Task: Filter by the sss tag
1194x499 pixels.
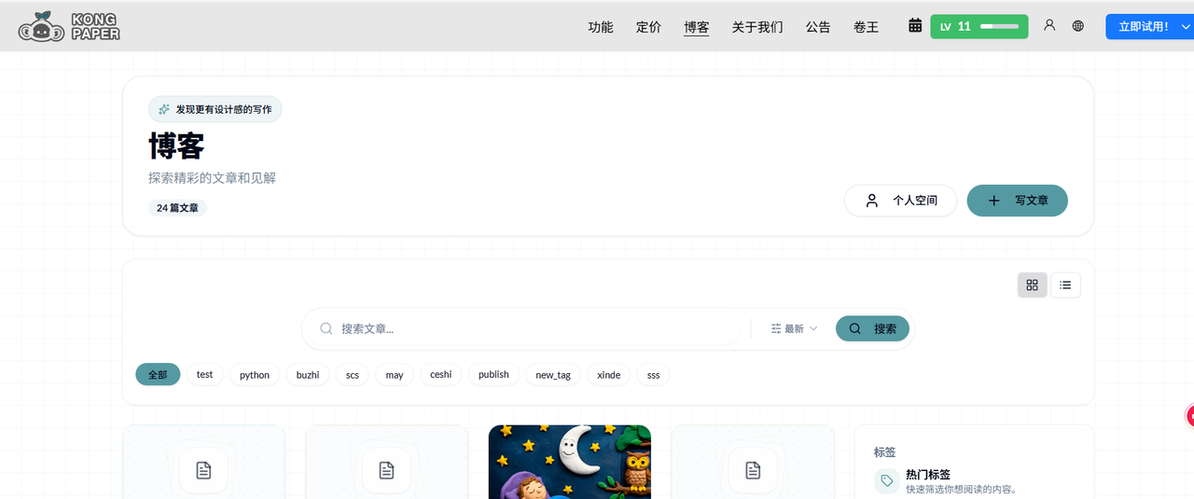Action: click(653, 375)
